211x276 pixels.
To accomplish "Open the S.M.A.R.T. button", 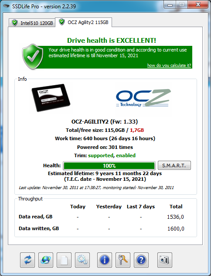I will (174, 165).
